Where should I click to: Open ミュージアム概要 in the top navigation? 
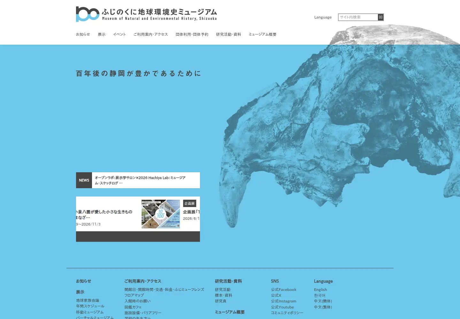tap(263, 34)
